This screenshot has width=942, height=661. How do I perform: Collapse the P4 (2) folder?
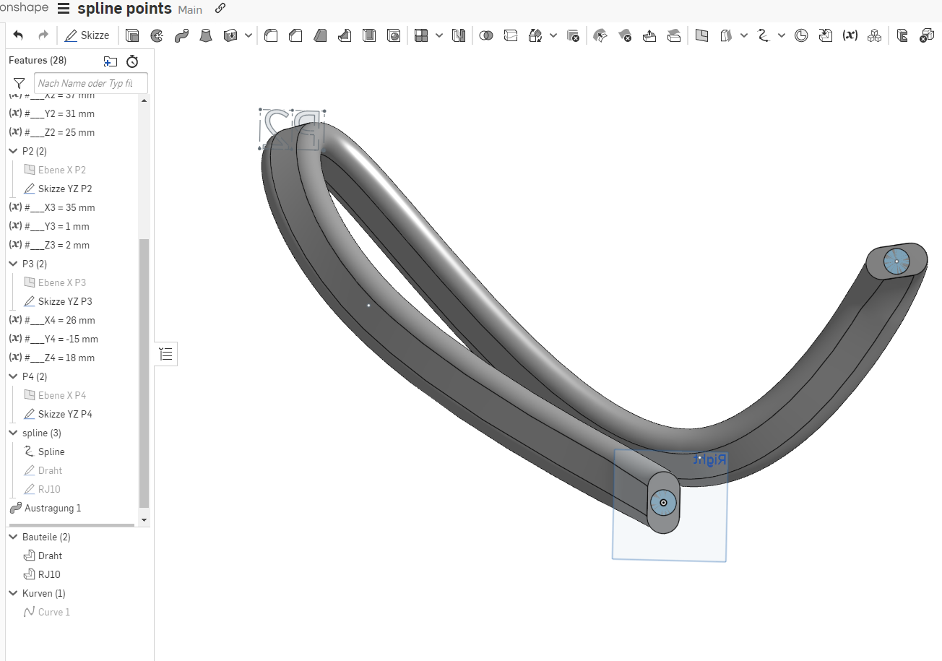[x=13, y=376]
